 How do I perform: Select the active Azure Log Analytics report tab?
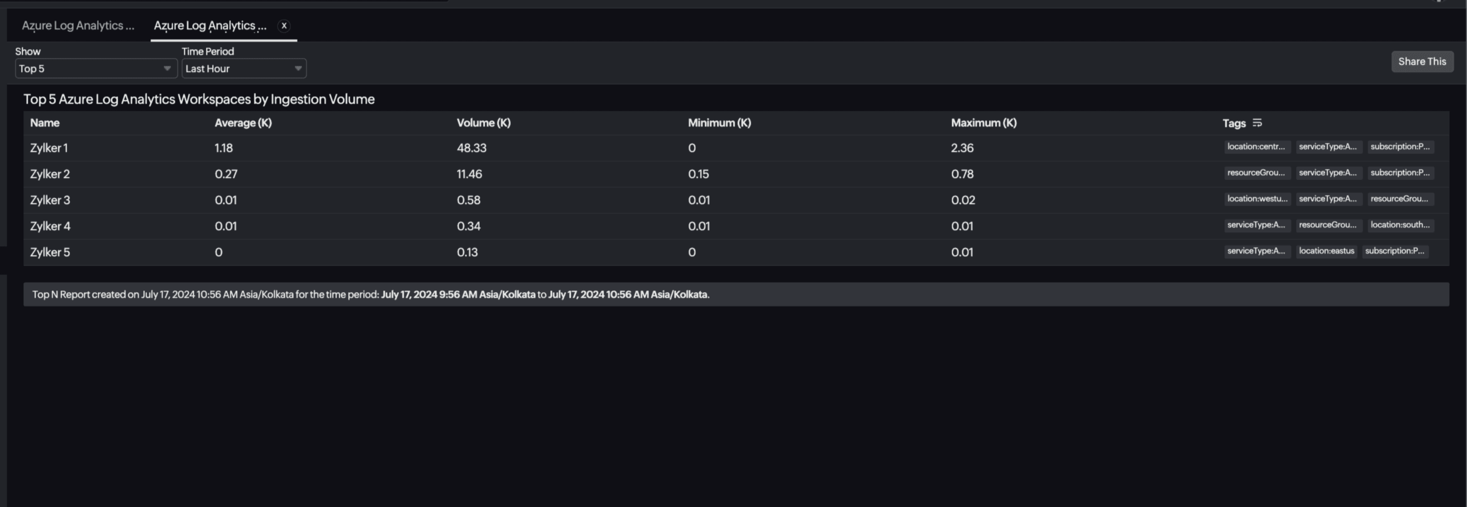(209, 26)
